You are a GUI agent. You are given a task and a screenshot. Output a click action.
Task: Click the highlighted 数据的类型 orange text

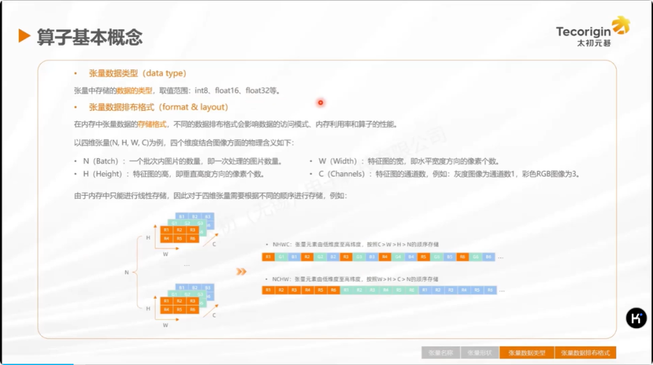(135, 90)
